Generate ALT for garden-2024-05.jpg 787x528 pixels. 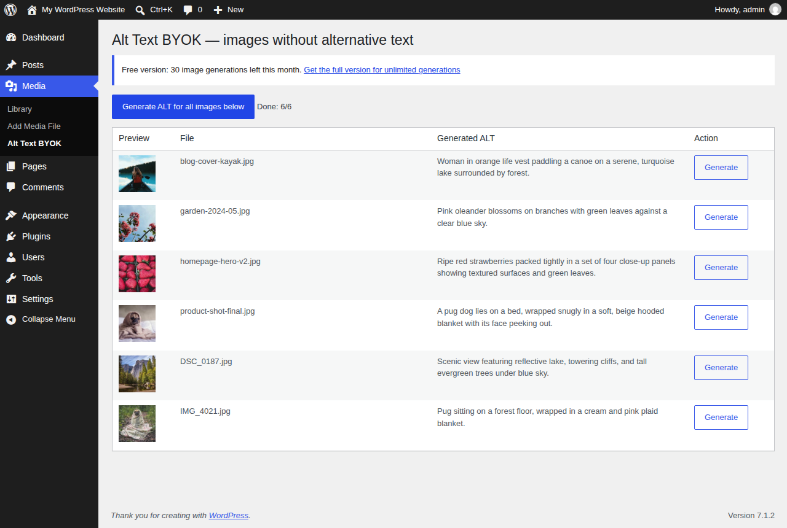point(721,217)
